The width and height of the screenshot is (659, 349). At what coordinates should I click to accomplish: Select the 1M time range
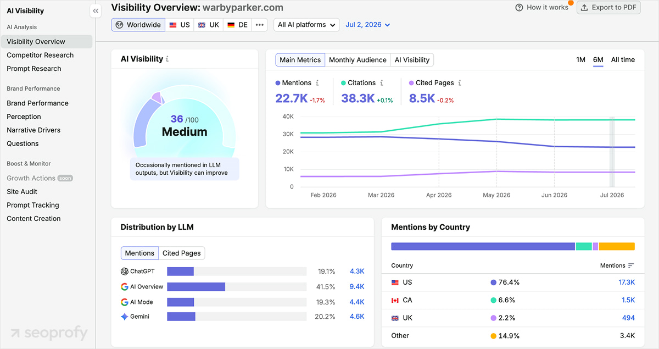580,60
